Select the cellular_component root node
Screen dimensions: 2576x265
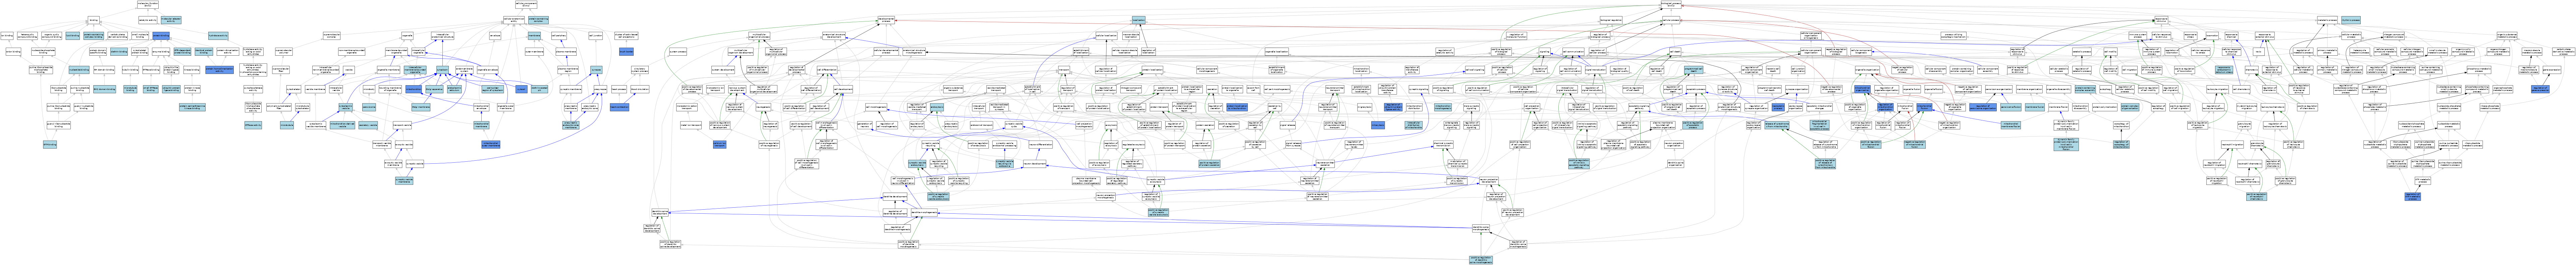pyautogui.click(x=526, y=5)
